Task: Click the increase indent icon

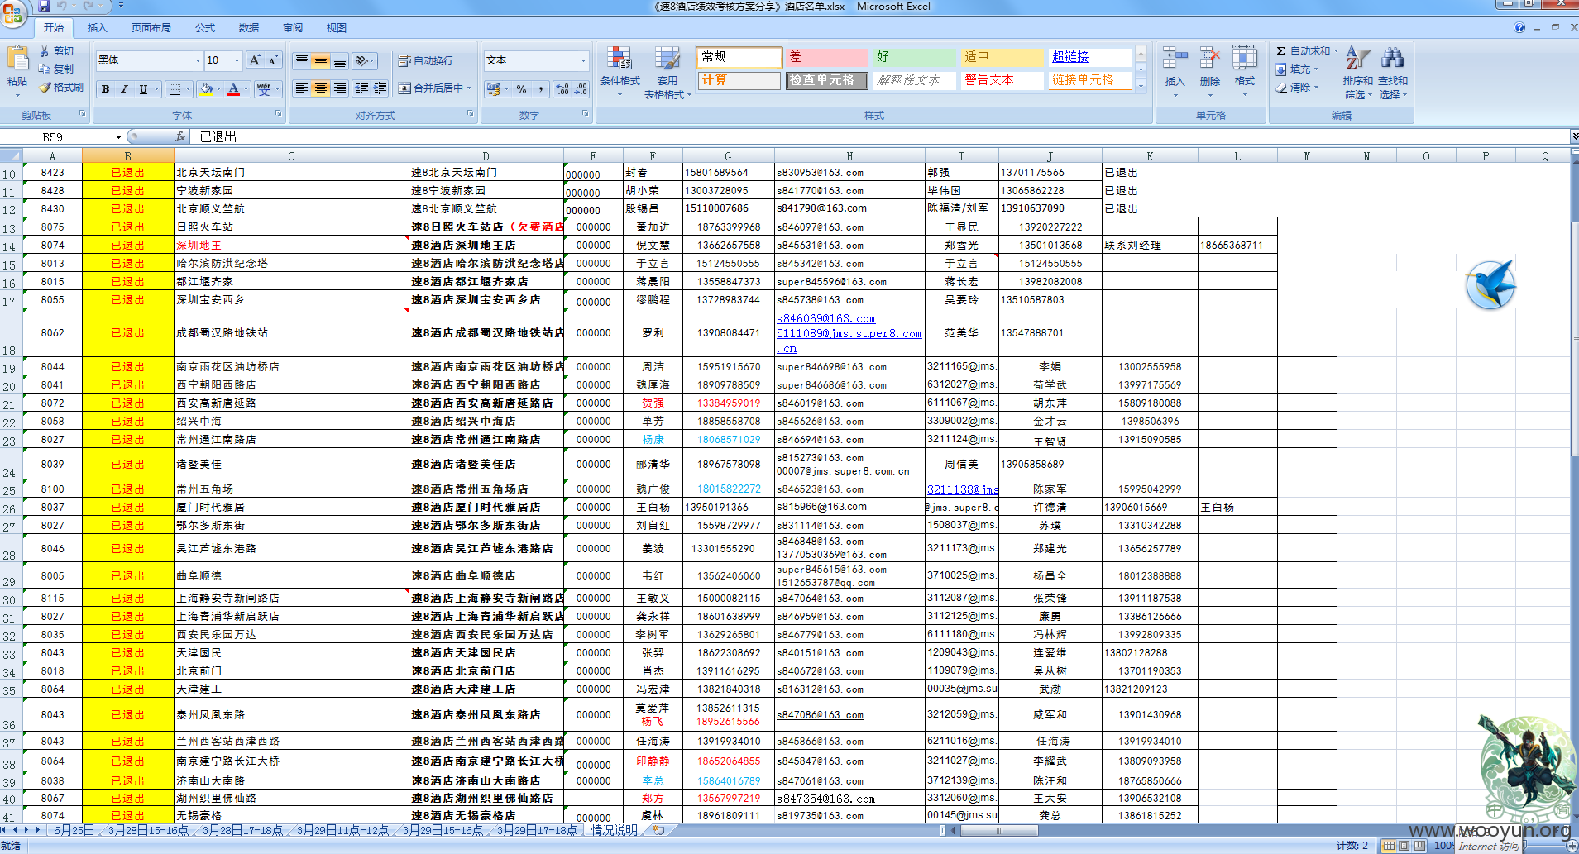Action: coord(380,88)
